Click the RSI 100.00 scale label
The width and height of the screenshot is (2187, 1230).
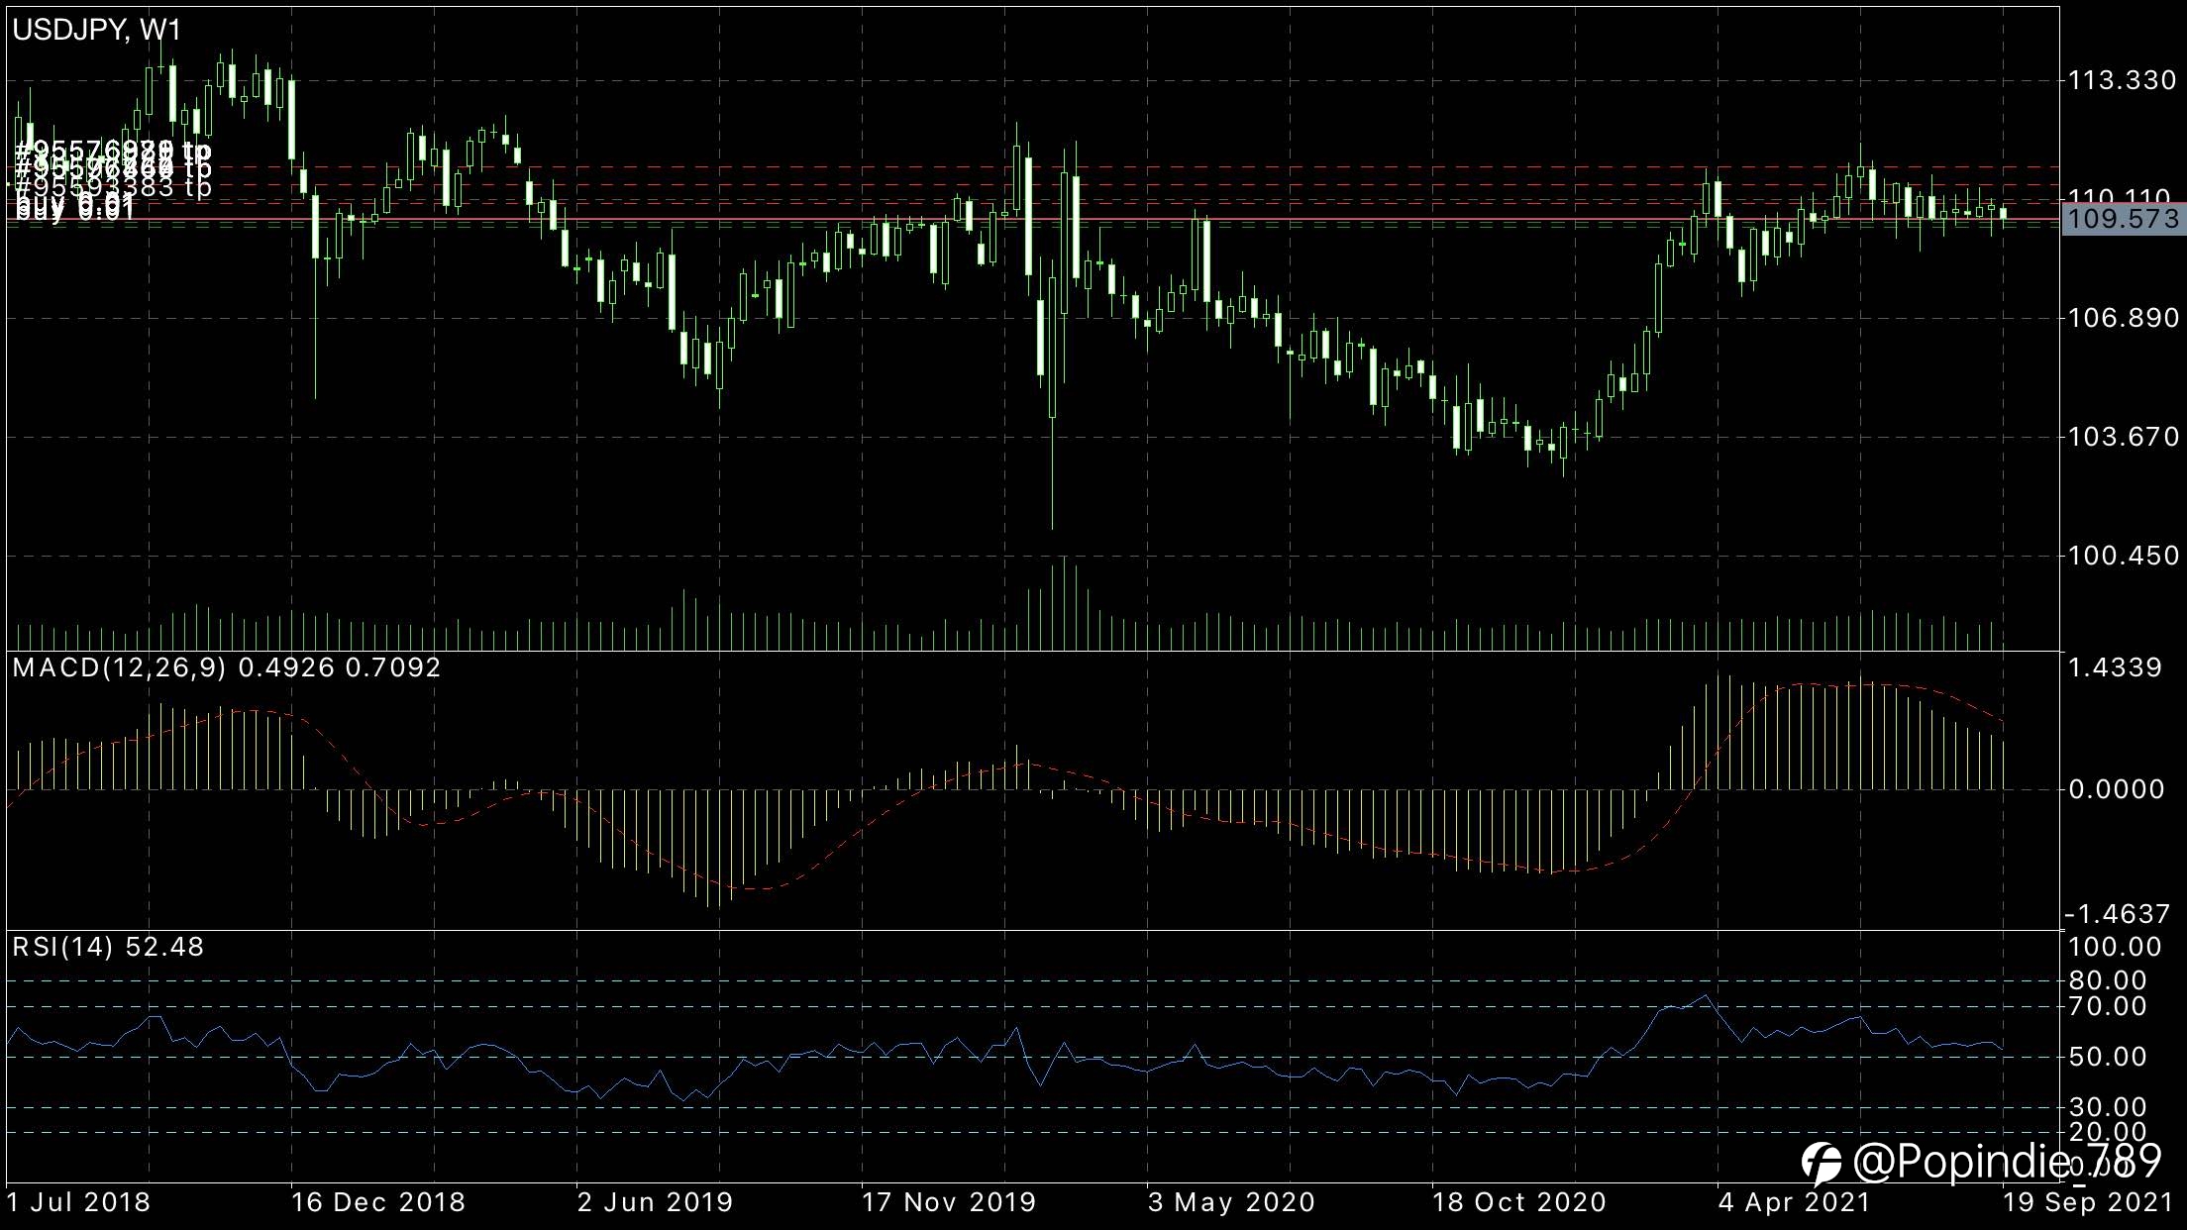[2116, 947]
